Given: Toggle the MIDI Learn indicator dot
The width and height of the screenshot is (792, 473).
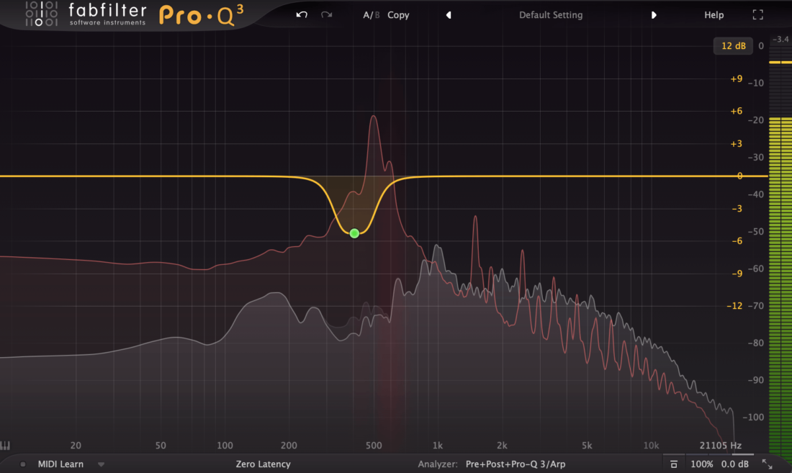Looking at the screenshot, I should pos(23,464).
